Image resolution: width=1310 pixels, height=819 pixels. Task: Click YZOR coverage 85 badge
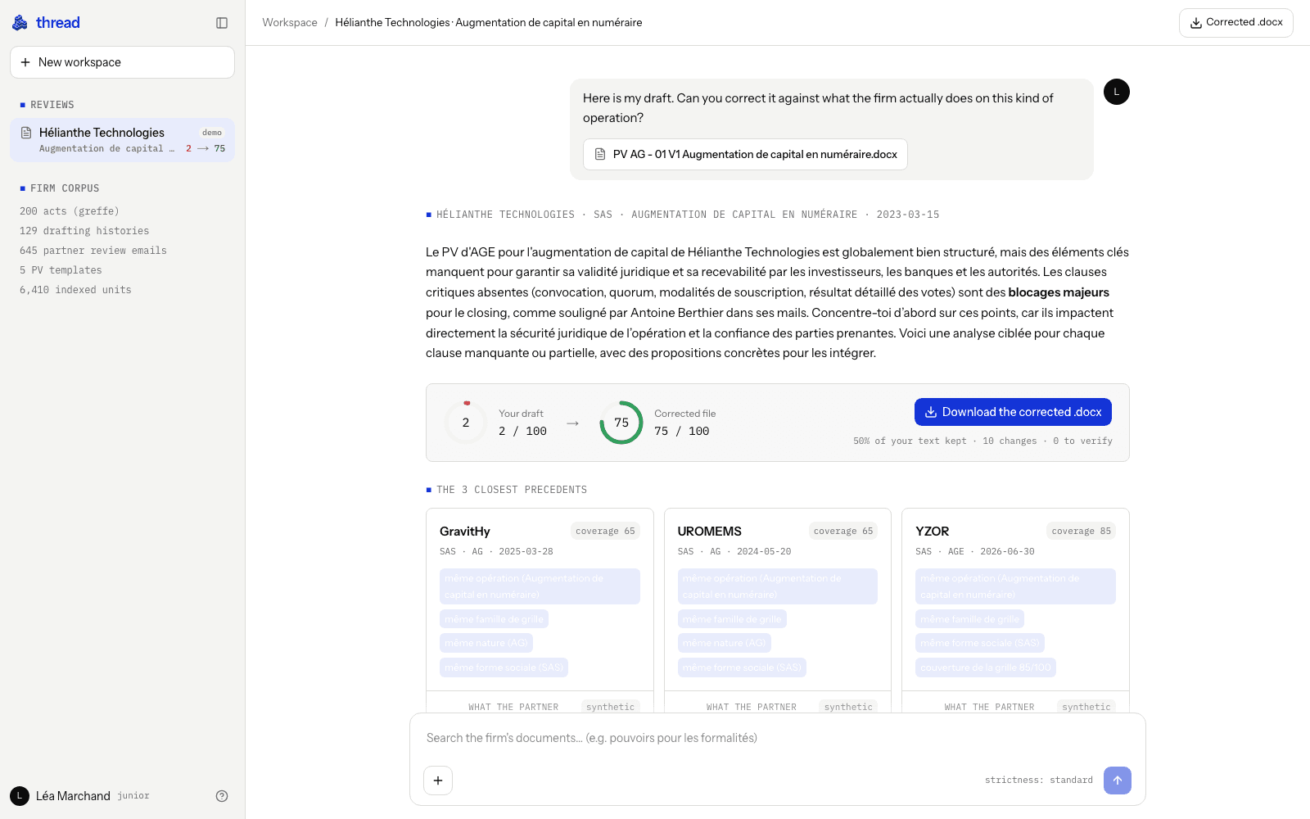coord(1081,531)
